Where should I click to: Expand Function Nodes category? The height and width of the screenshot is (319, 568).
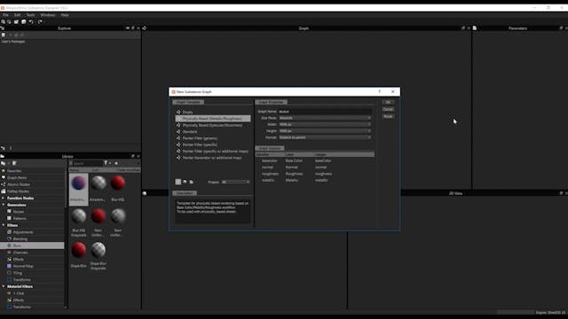[x=4, y=198]
